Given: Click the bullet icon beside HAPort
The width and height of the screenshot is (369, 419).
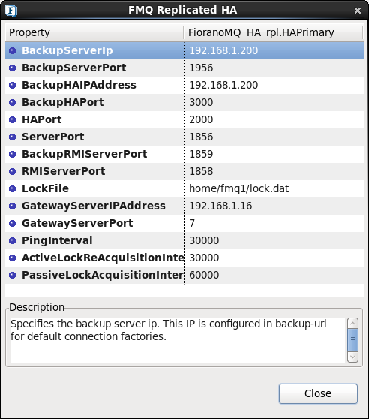Looking at the screenshot, I should point(13,119).
